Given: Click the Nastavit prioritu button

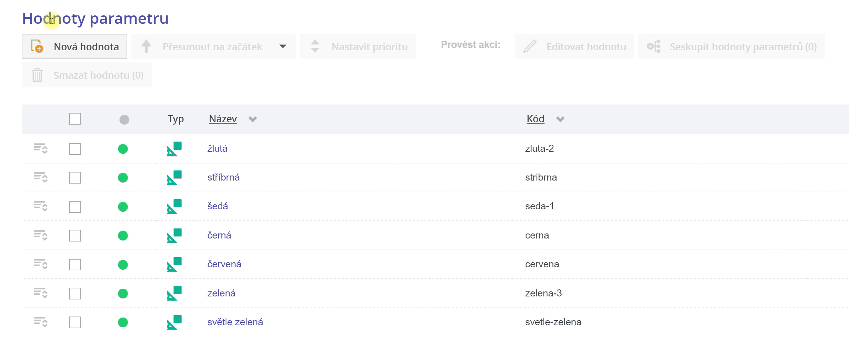Looking at the screenshot, I should tap(358, 47).
